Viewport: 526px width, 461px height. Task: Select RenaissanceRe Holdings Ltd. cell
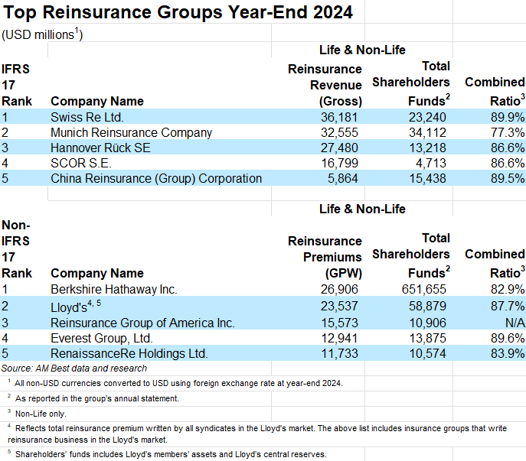(129, 354)
